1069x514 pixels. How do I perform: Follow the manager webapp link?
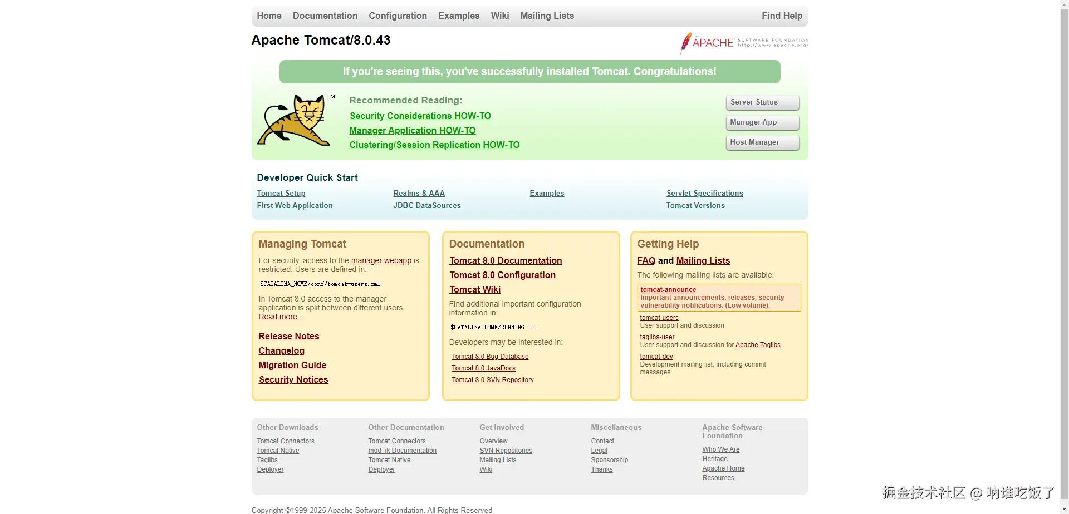click(x=381, y=260)
